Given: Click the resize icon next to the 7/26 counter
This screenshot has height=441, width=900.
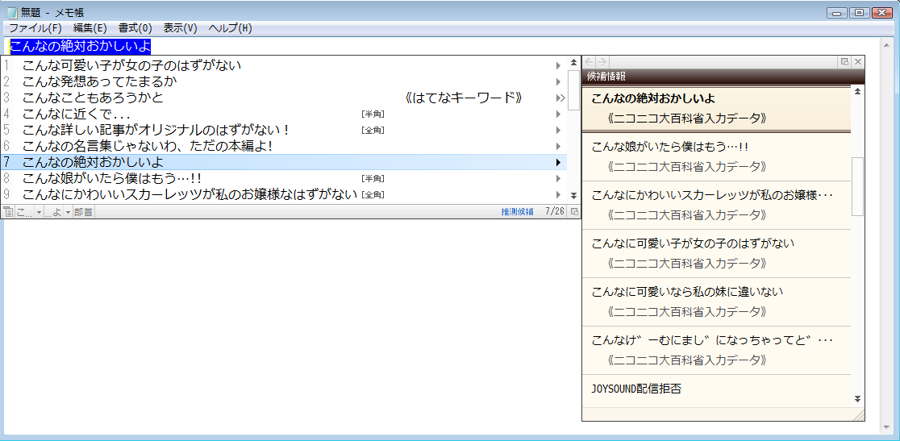Looking at the screenshot, I should tap(574, 212).
